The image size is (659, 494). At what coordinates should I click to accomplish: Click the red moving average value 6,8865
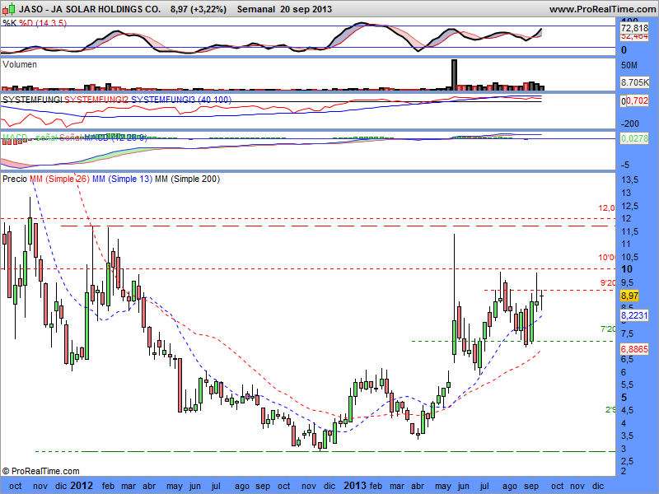(x=634, y=348)
